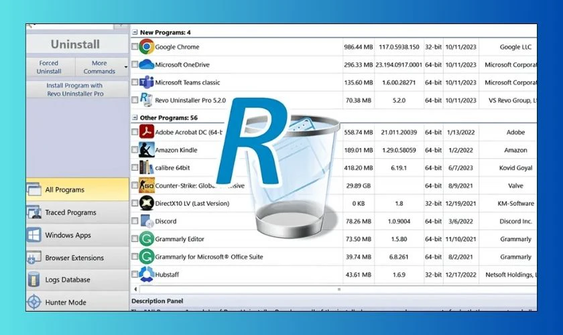
Task: Click the 29.89 GB size cell
Action: (359, 186)
